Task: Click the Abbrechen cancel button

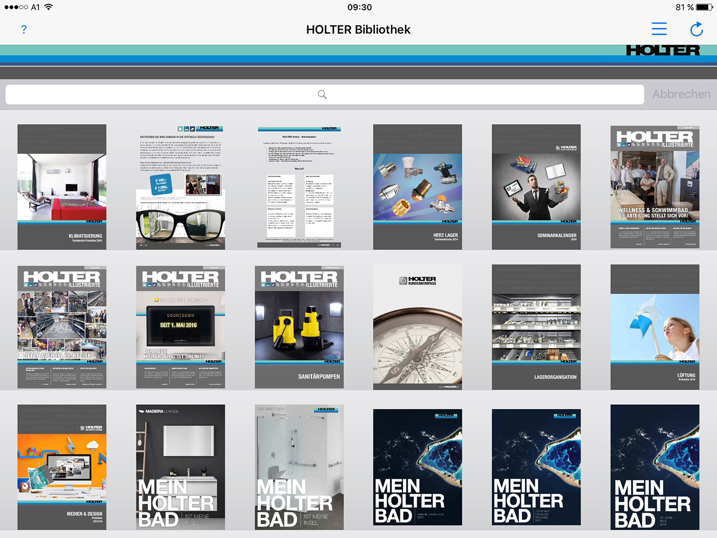Action: point(681,94)
